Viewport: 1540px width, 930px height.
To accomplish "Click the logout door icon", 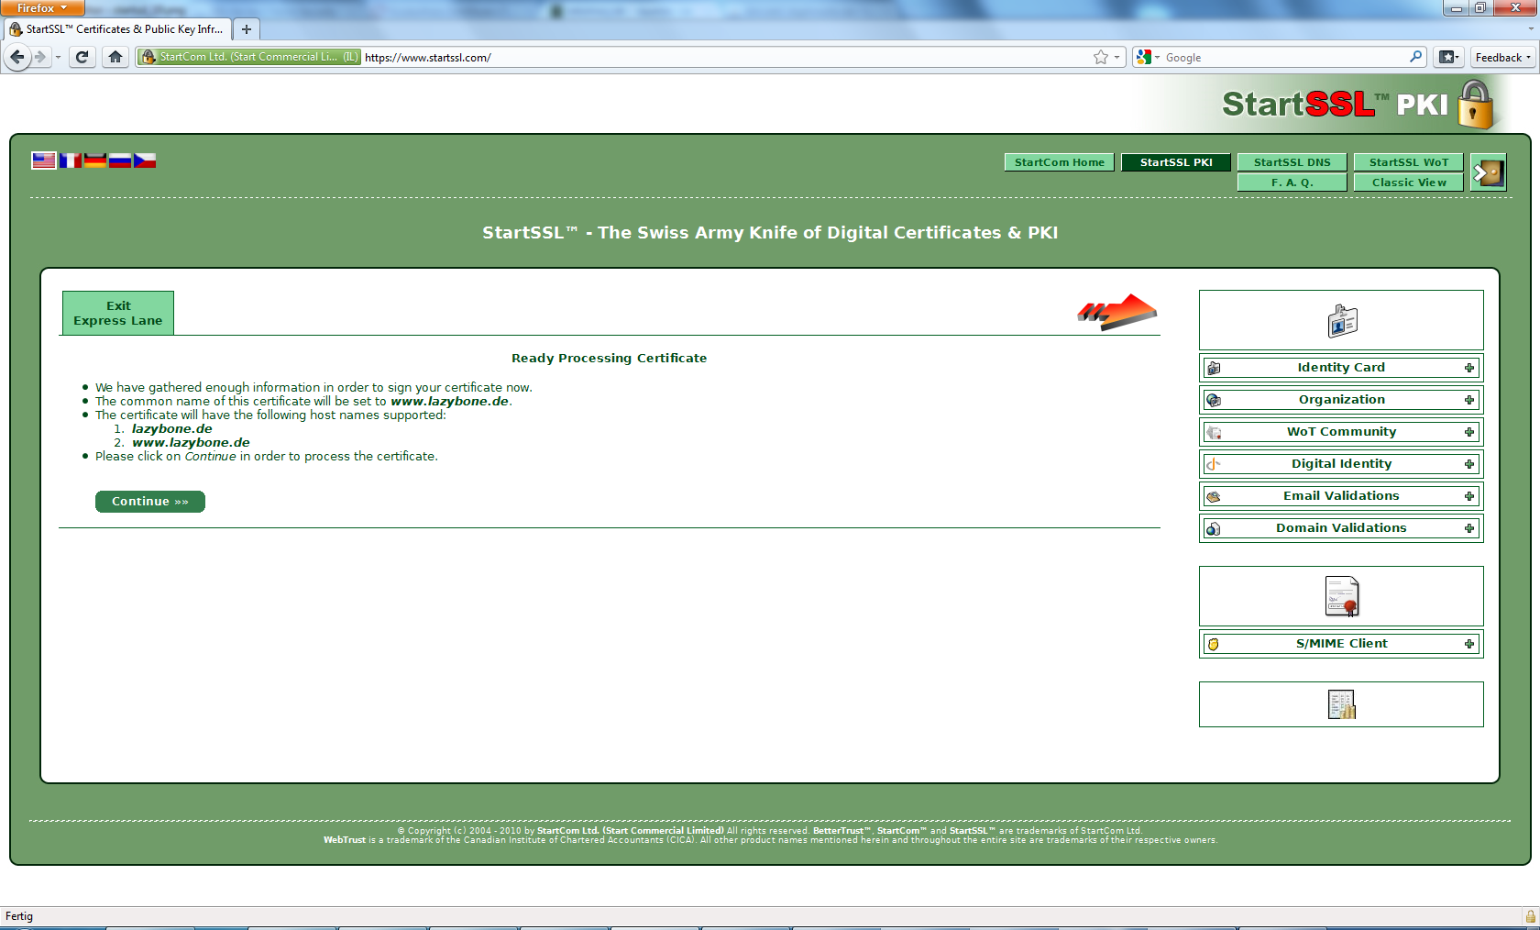I will click(x=1488, y=172).
